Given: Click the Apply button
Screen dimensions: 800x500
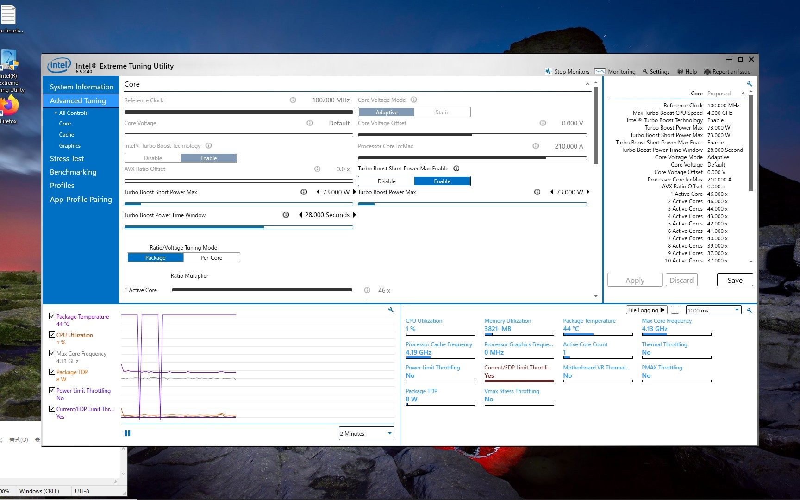Looking at the screenshot, I should click(x=635, y=280).
